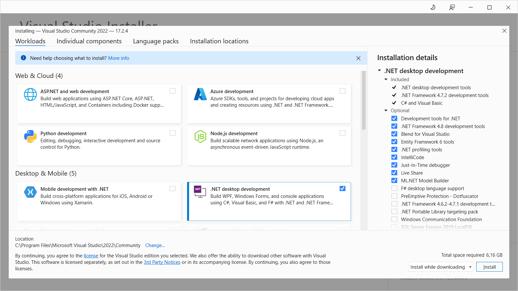Uncheck Development tools for .NET option
The image size is (518, 291).
(x=394, y=118)
